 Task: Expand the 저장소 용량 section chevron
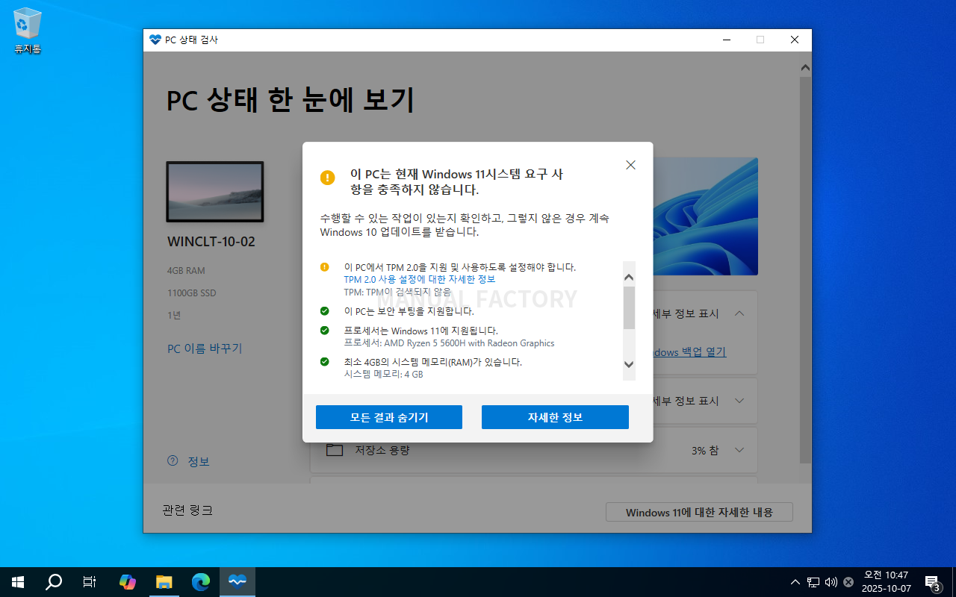739,450
